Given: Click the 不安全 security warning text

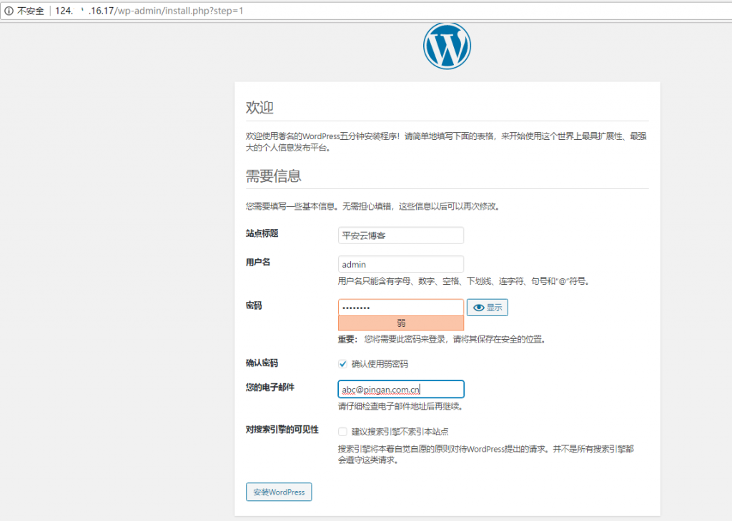Looking at the screenshot, I should [31, 11].
